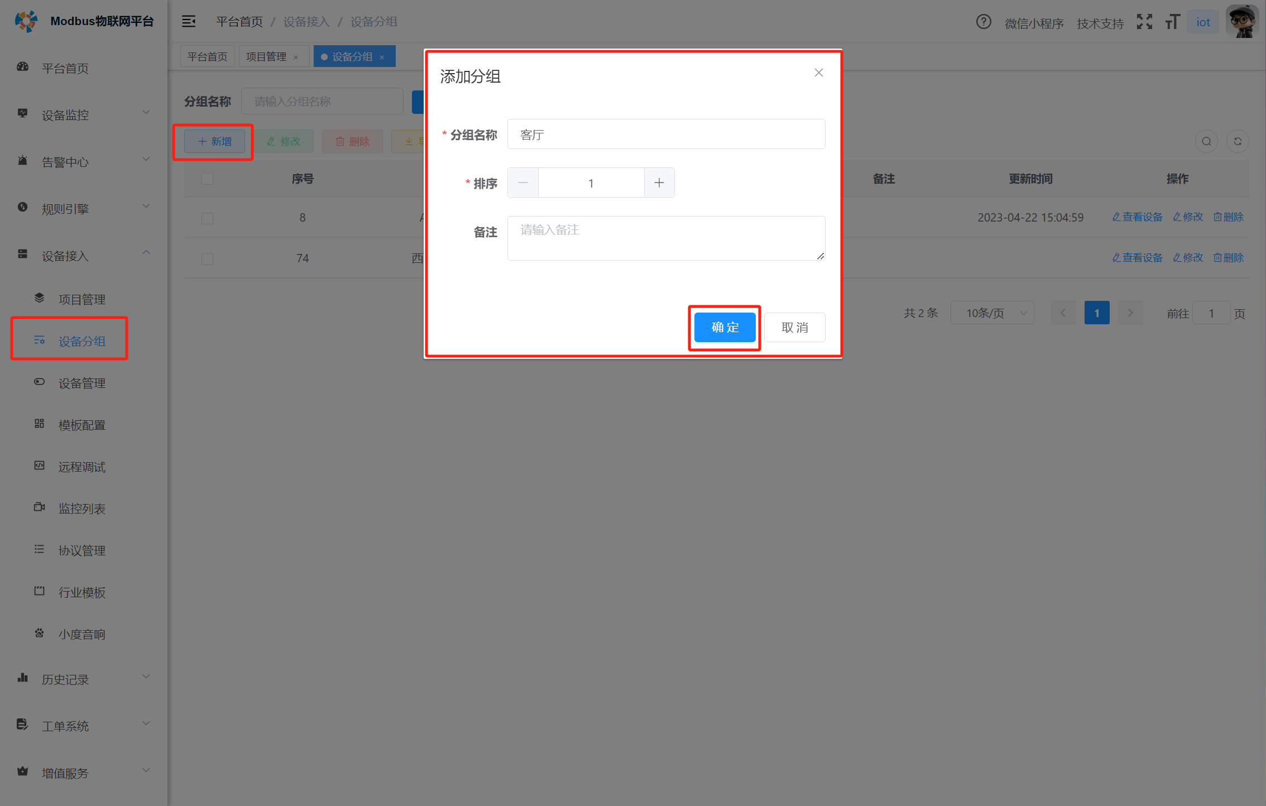Viewport: 1266px width, 806px height.
Task: Click the 确定 button
Action: click(725, 328)
